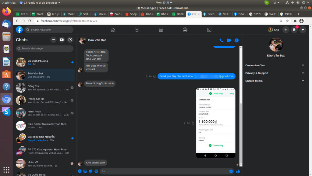Image resolution: width=312 pixels, height=176 pixels.
Task: Switch to xvessel Google tab
Action: point(271,14)
